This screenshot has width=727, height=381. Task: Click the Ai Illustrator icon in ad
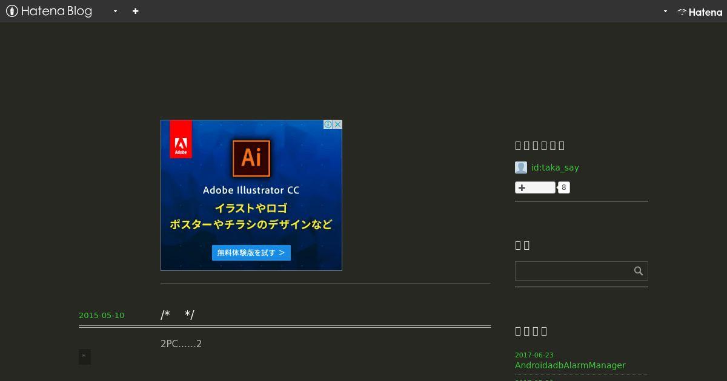[x=251, y=157]
